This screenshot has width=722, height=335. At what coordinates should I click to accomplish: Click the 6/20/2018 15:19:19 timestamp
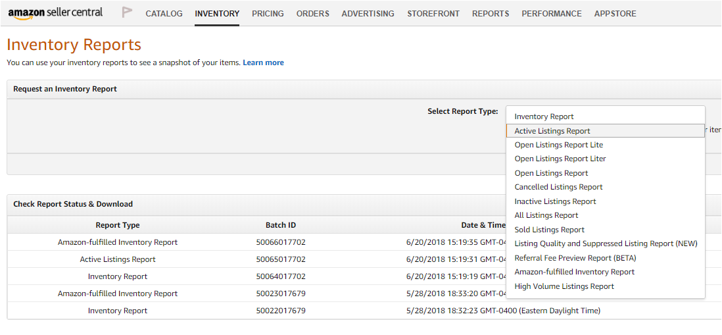[x=456, y=276]
